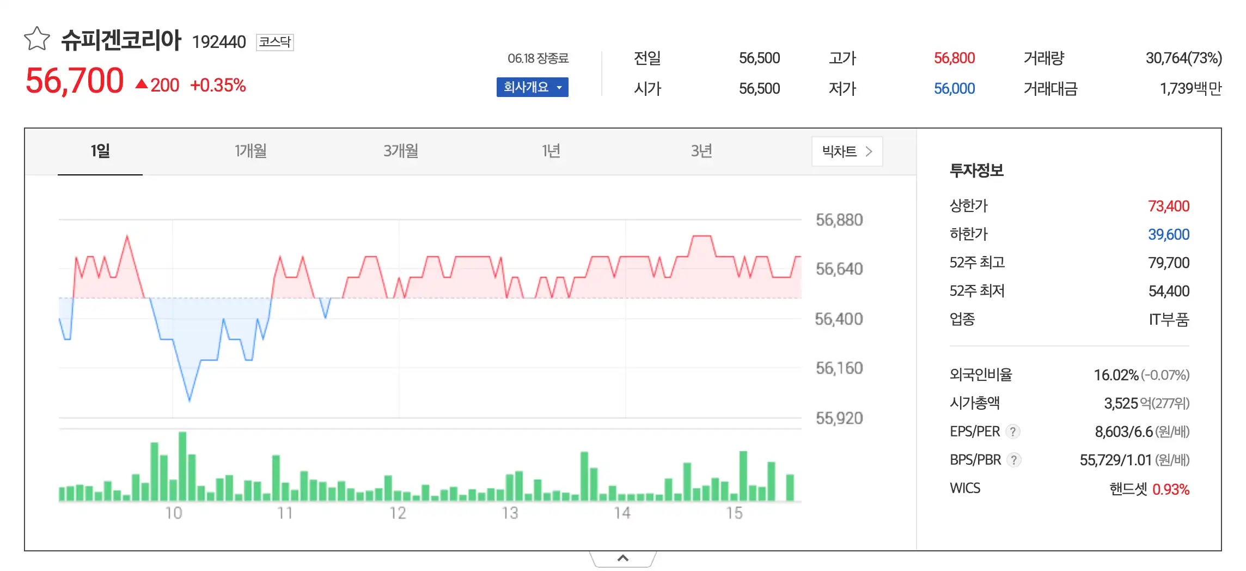This screenshot has width=1246, height=571.
Task: Click the 저가 value 56,000
Action: point(954,89)
